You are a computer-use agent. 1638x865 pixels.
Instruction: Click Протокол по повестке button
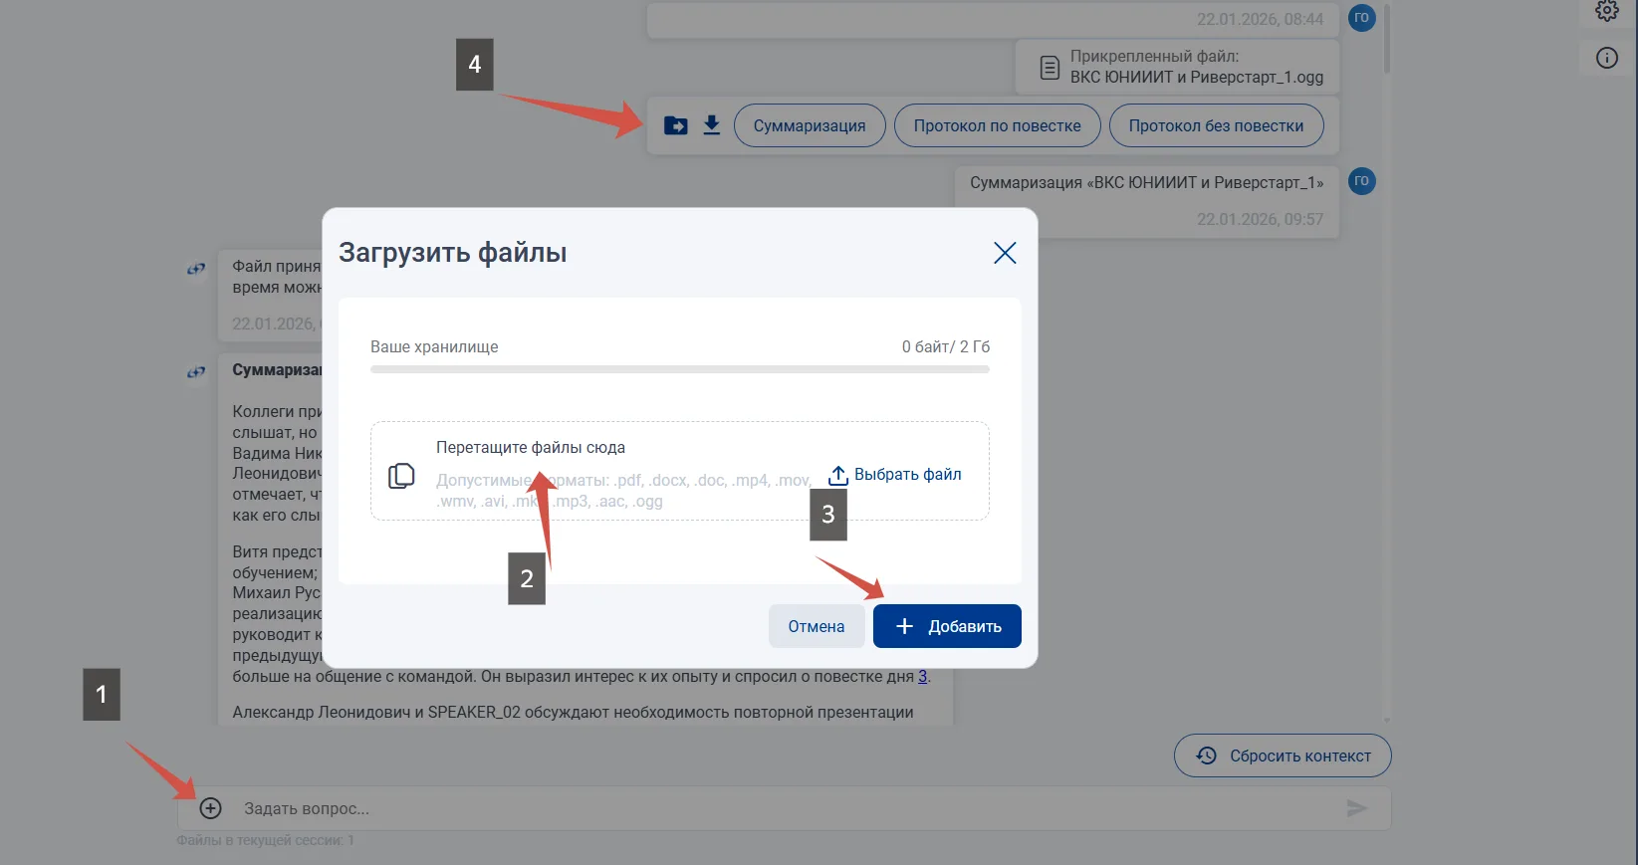998,125
